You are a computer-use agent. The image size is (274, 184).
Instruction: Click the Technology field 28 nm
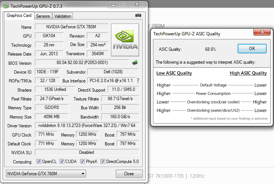[x=49, y=45]
